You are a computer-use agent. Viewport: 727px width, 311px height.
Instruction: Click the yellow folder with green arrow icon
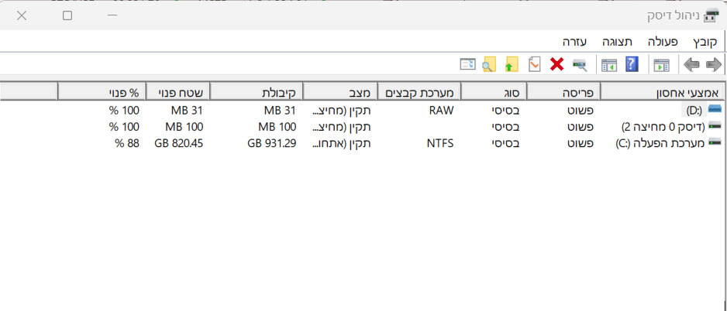pos(511,64)
